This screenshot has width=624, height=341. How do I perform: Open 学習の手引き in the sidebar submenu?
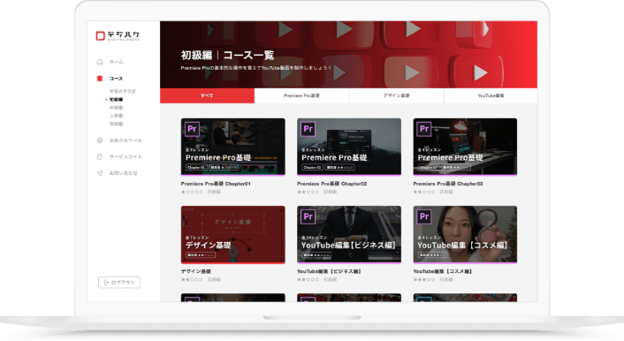pyautogui.click(x=123, y=91)
